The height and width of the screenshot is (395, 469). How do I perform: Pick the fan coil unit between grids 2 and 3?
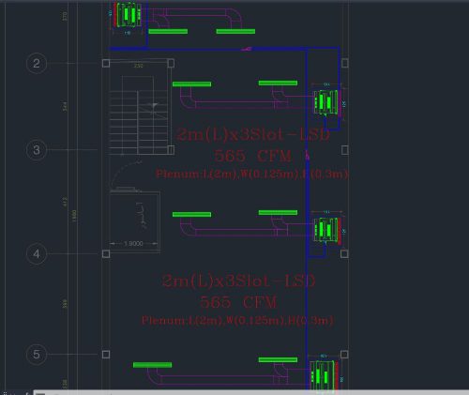[x=326, y=102]
